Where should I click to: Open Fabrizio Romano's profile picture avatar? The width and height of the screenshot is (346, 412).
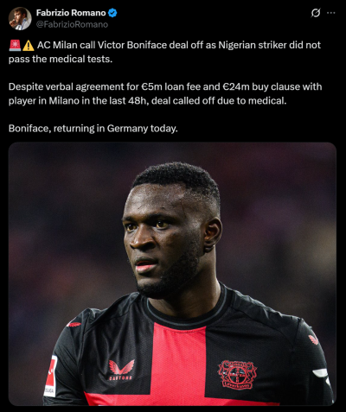coord(20,18)
